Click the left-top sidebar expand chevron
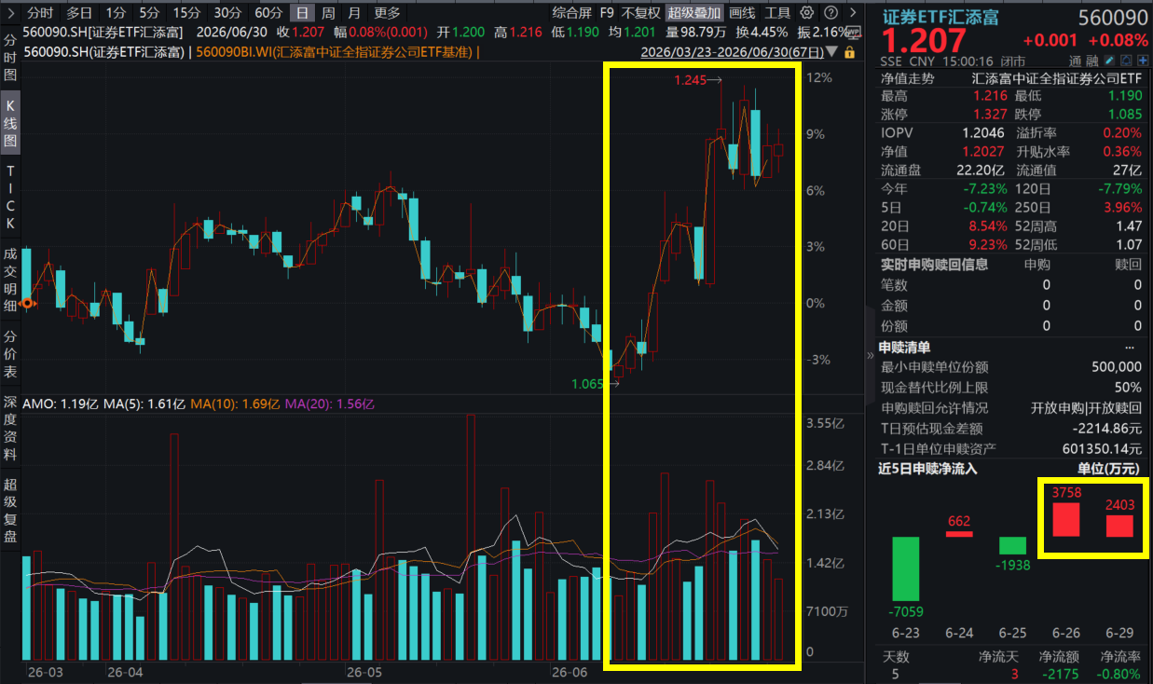This screenshot has height=684, width=1153. point(10,13)
